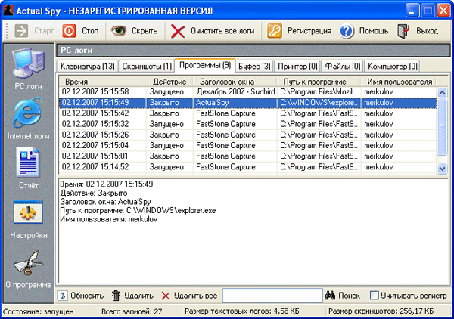Click the Регистрация label
The width and height of the screenshot is (454, 319).
tap(309, 31)
